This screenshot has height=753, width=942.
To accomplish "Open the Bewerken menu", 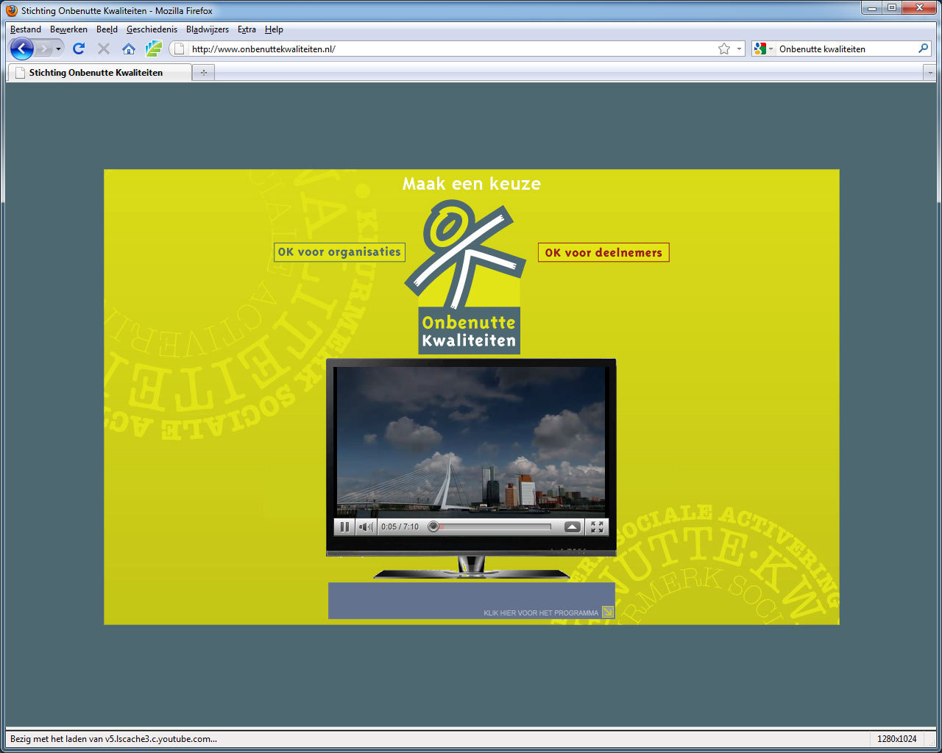I will click(x=68, y=29).
